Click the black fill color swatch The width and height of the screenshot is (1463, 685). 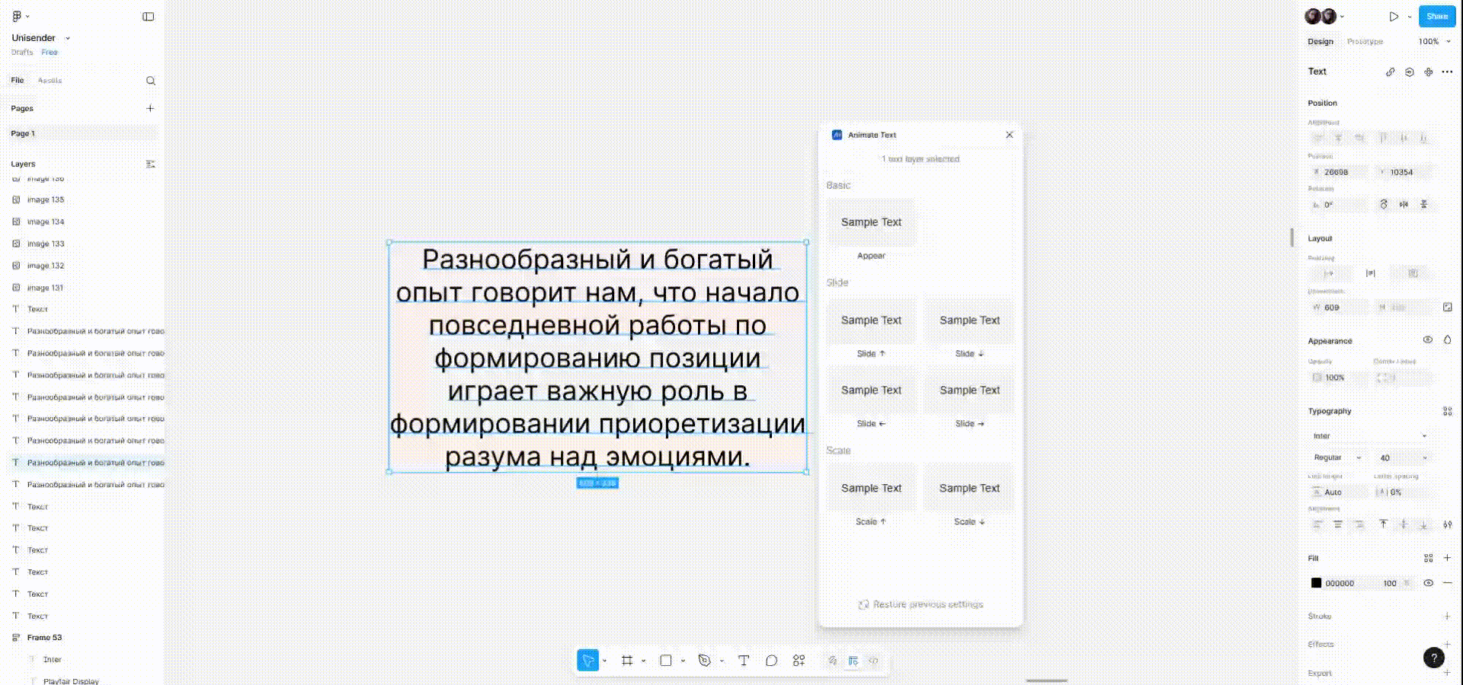(x=1316, y=583)
